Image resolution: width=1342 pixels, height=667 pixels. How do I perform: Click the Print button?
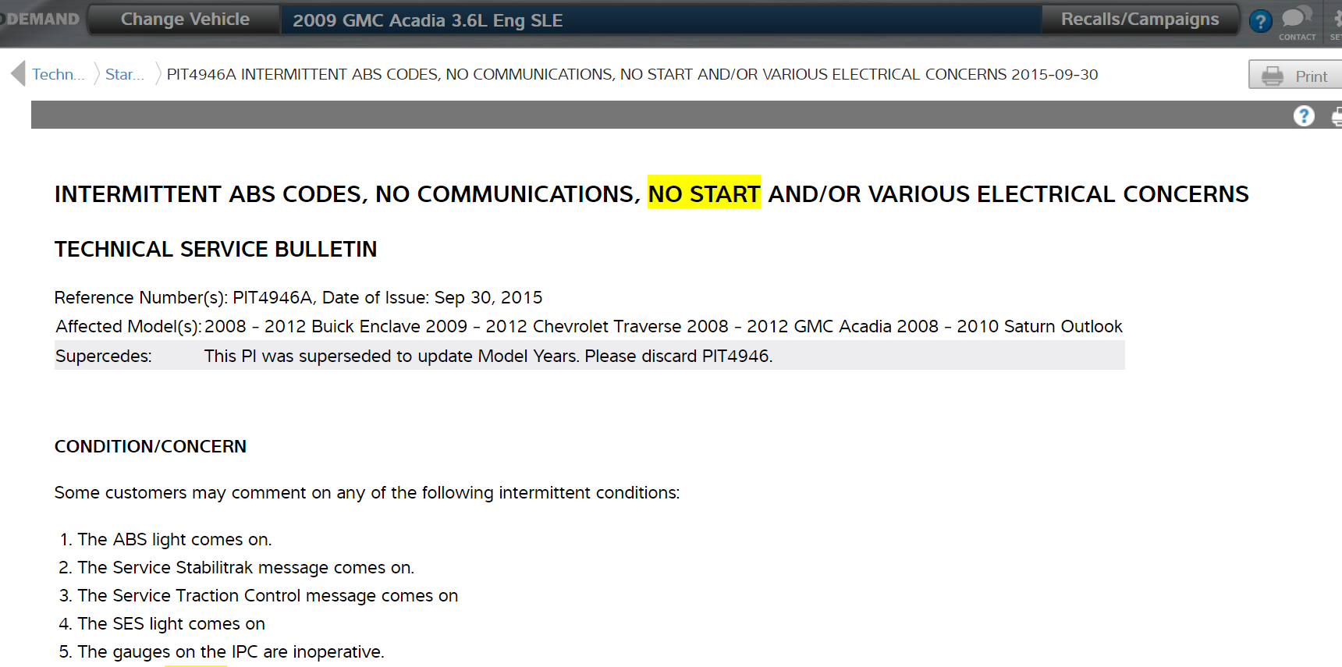[1295, 76]
